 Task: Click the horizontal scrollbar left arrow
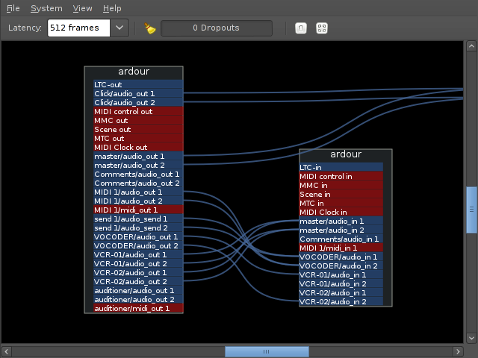(7, 351)
